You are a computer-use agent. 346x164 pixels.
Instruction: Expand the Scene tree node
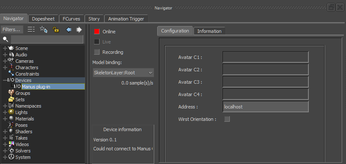5,48
